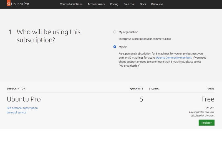222x145 pixels.
Task: Click the Free total price text
Action: tap(208, 99)
